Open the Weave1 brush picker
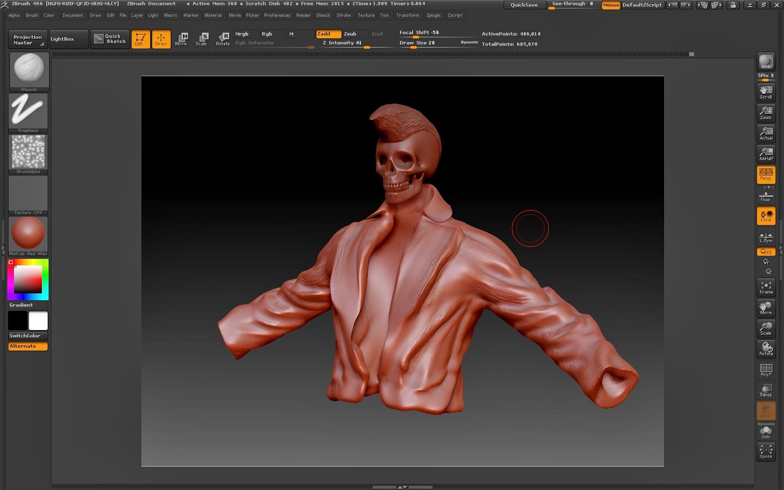 (x=28, y=72)
